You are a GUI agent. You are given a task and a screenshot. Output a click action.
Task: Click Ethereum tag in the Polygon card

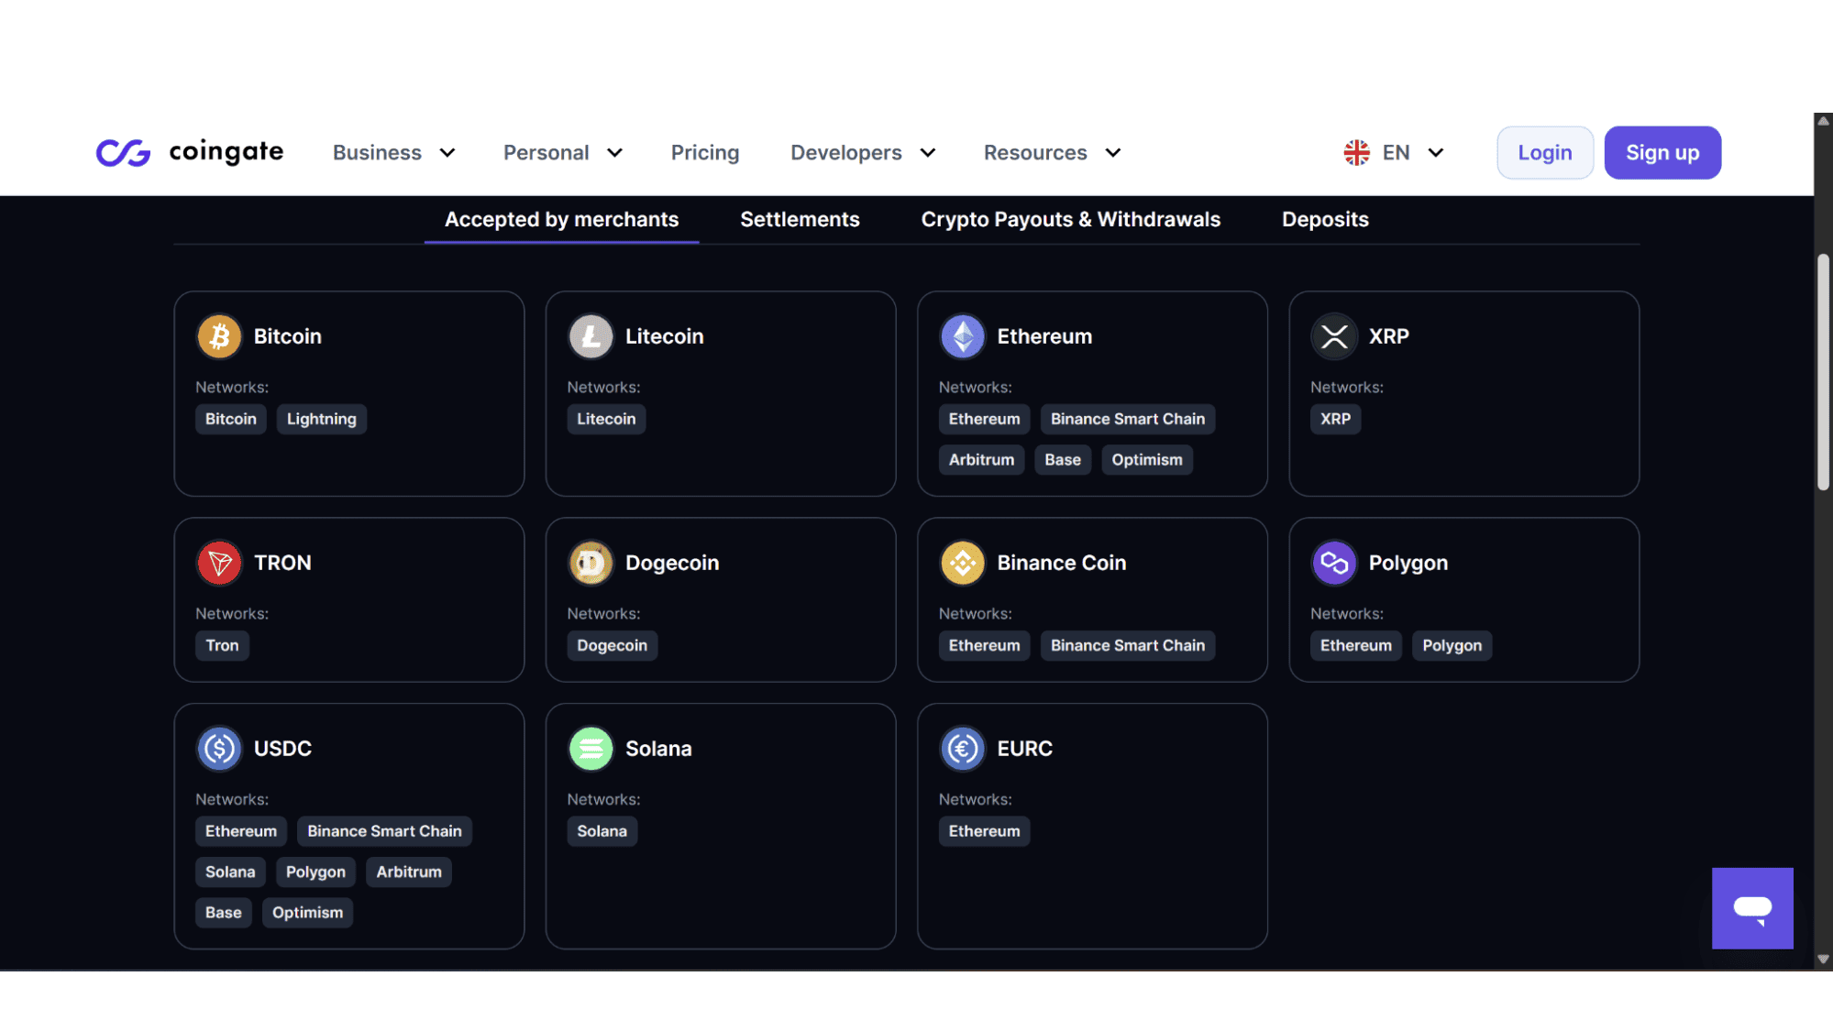click(1355, 645)
